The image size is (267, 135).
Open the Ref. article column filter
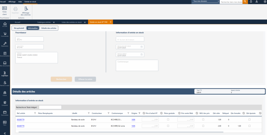point(35,113)
